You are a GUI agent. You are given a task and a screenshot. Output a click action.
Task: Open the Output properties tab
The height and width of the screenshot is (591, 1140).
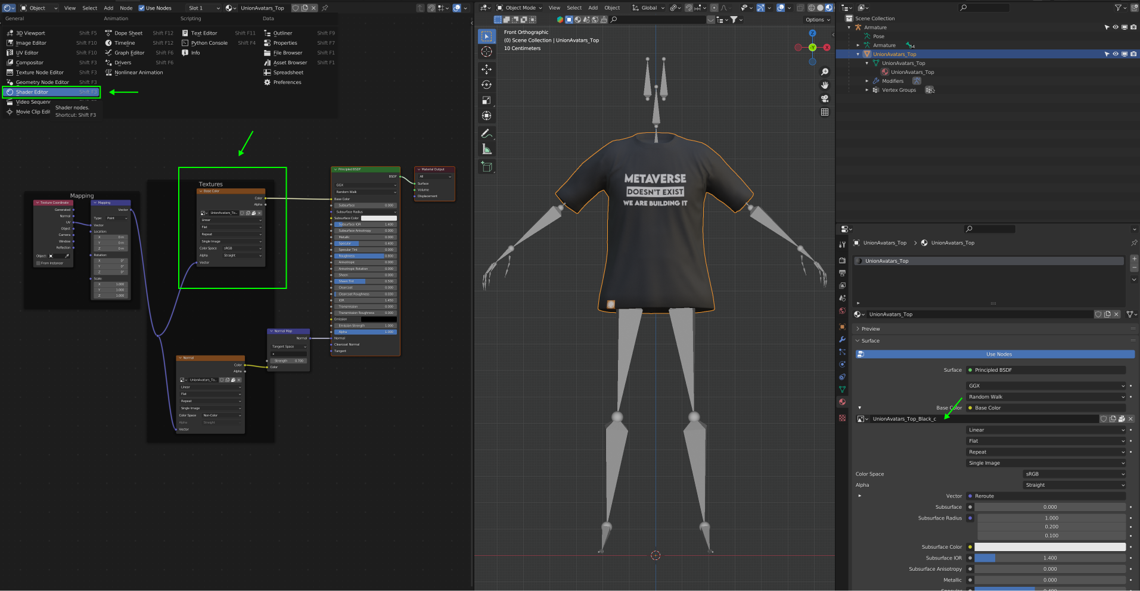click(x=842, y=273)
